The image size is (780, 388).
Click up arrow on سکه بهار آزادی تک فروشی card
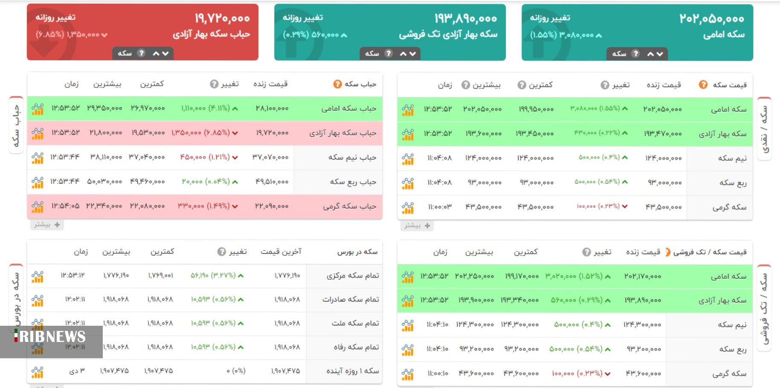tap(403, 53)
